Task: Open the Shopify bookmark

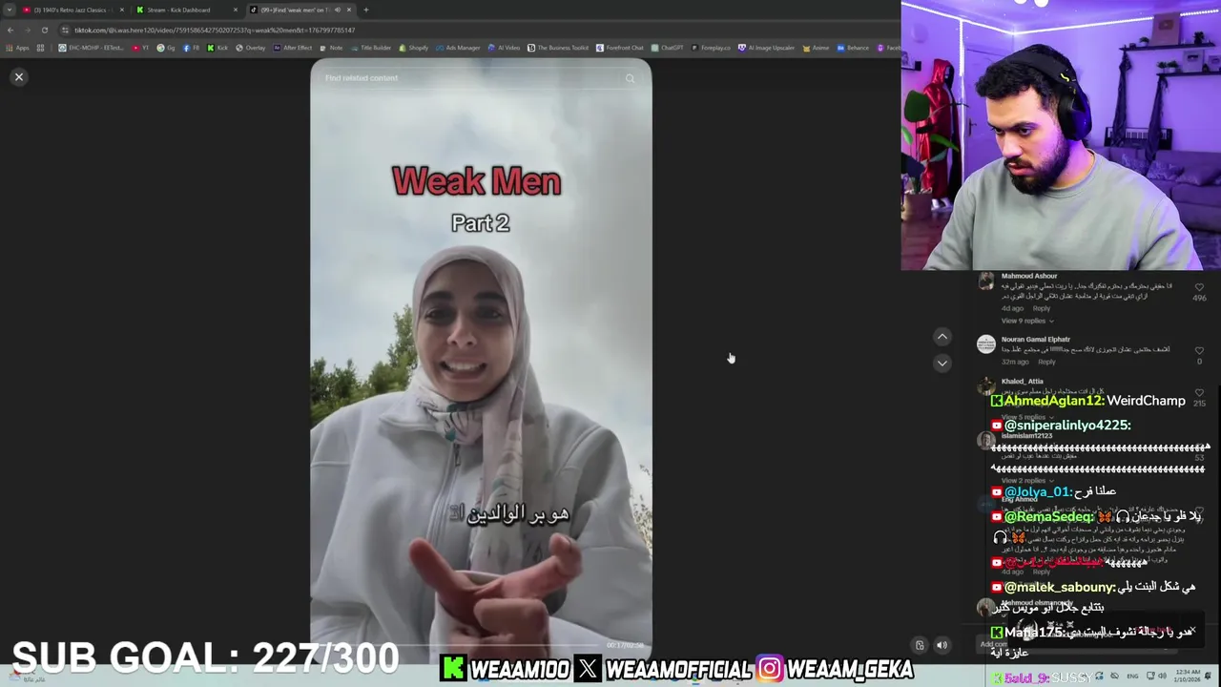Action: (x=414, y=48)
